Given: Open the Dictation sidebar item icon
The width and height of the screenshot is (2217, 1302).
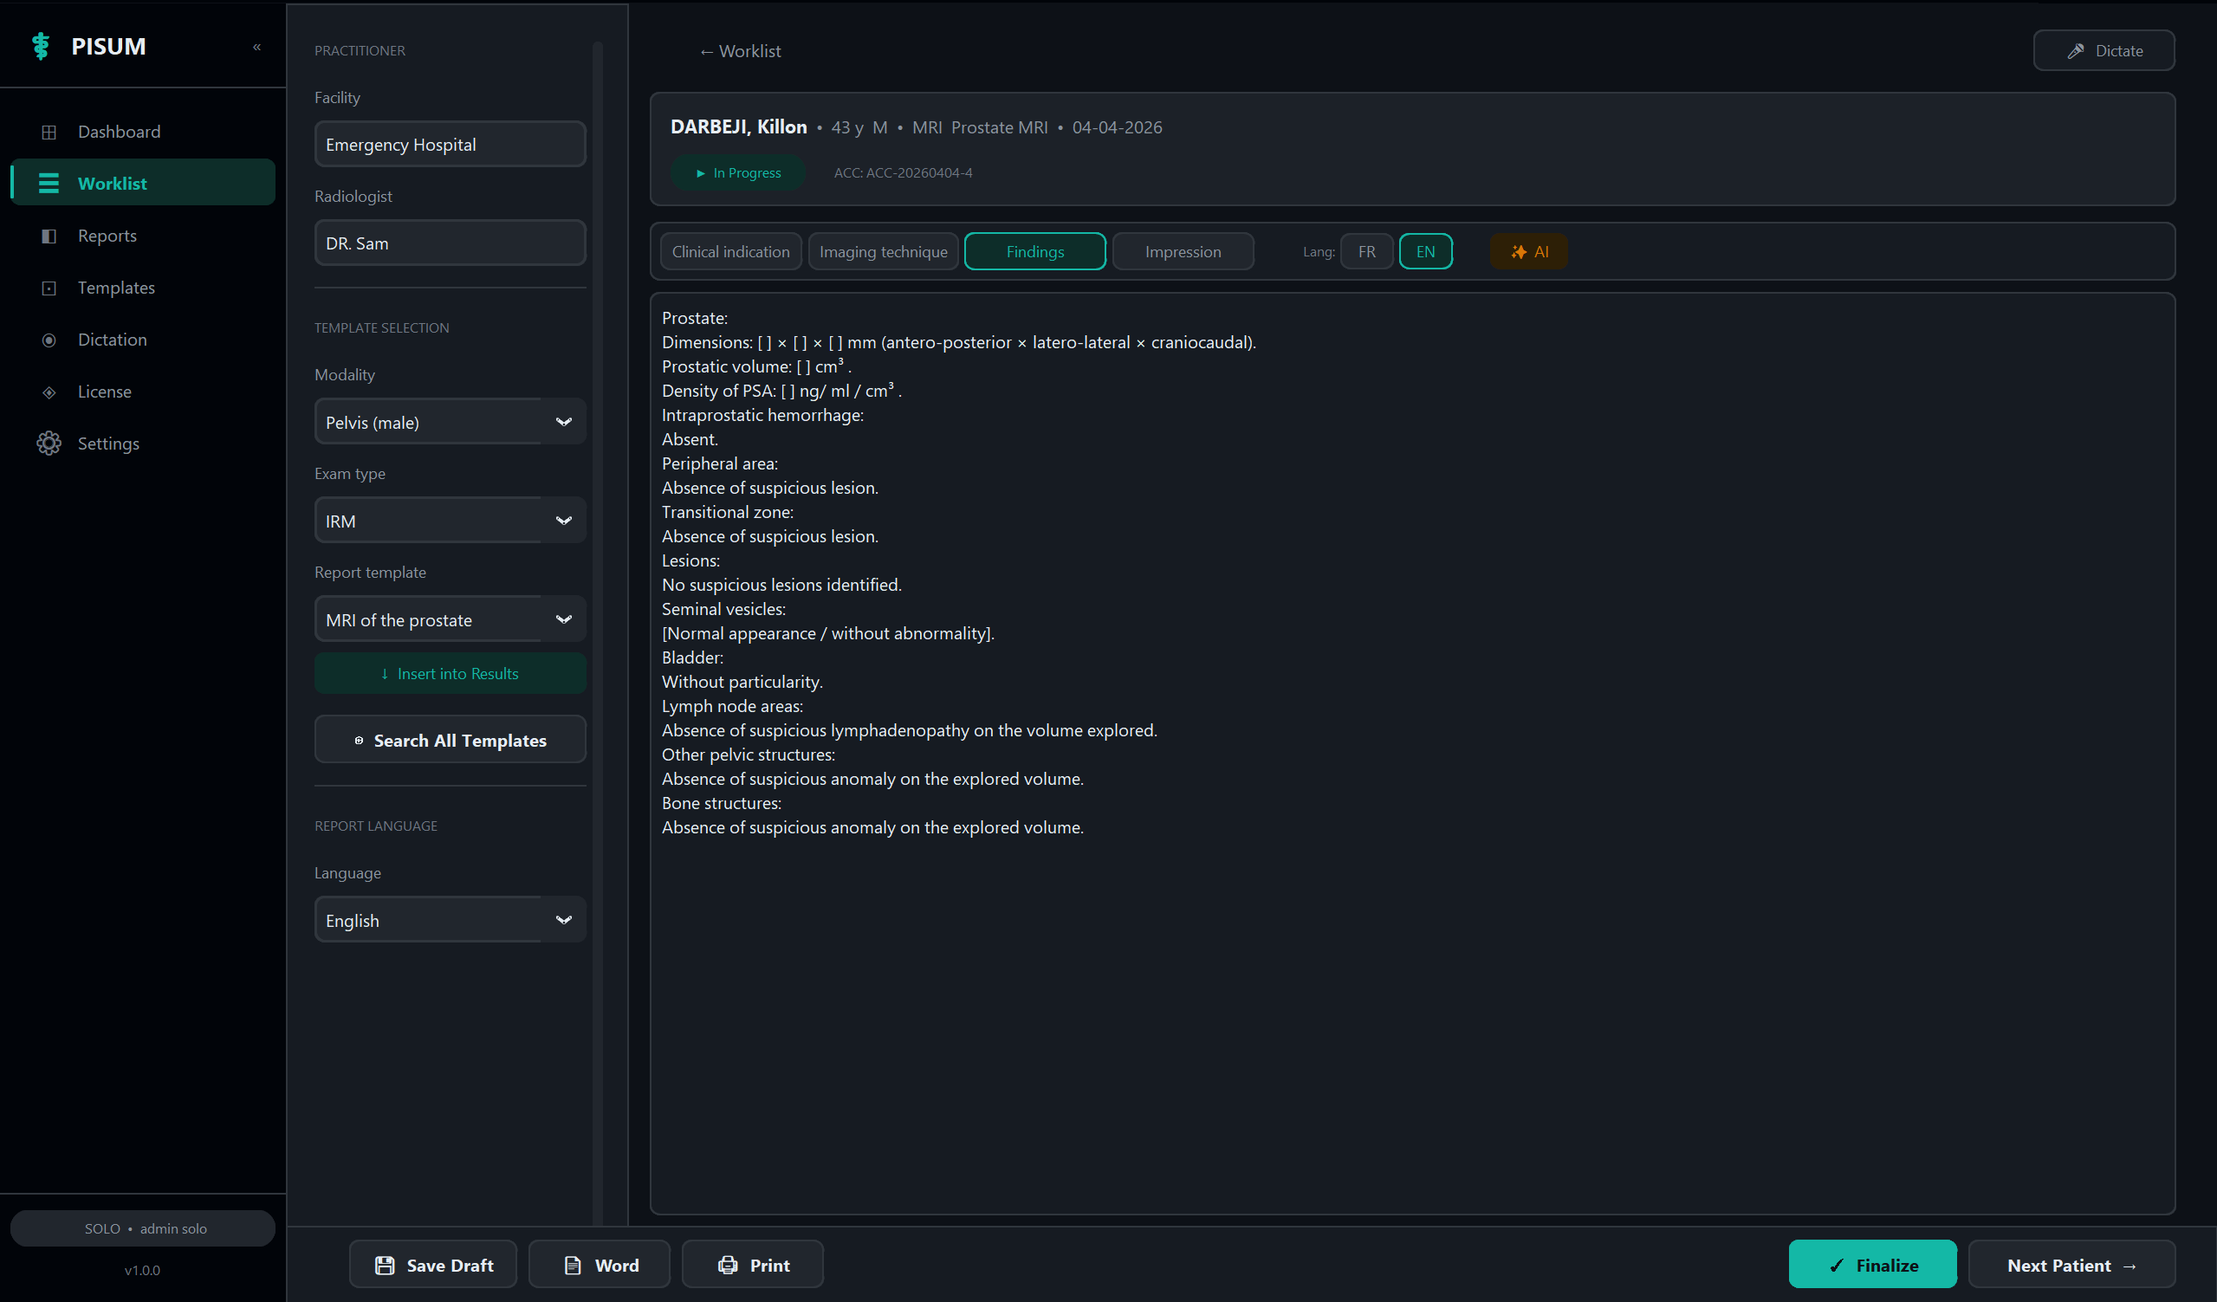Looking at the screenshot, I should (x=49, y=340).
